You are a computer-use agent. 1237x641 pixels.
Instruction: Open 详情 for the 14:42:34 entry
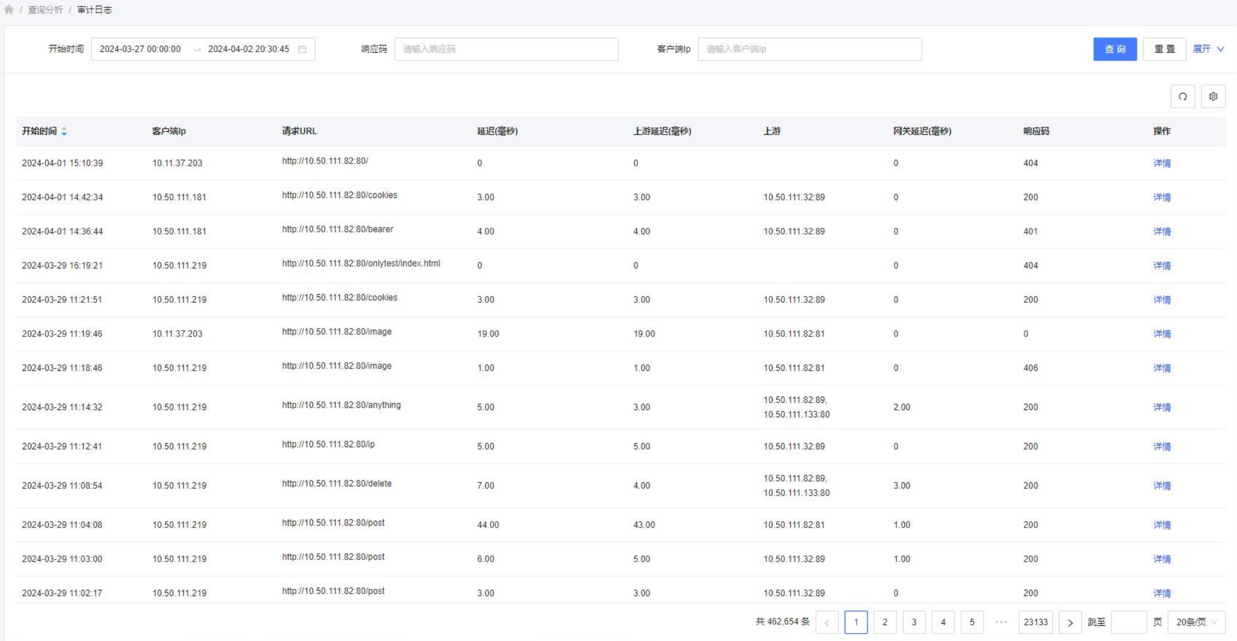coord(1162,197)
